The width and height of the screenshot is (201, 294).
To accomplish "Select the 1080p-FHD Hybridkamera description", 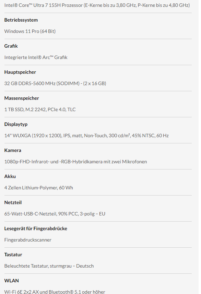I will click(75, 162).
